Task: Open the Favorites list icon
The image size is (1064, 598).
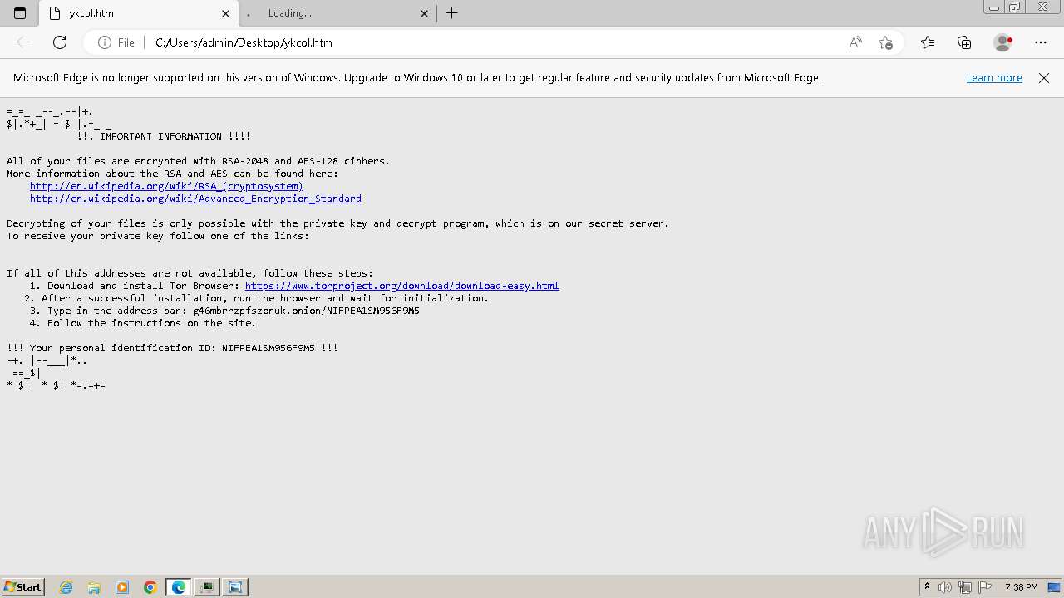Action: pyautogui.click(x=928, y=42)
